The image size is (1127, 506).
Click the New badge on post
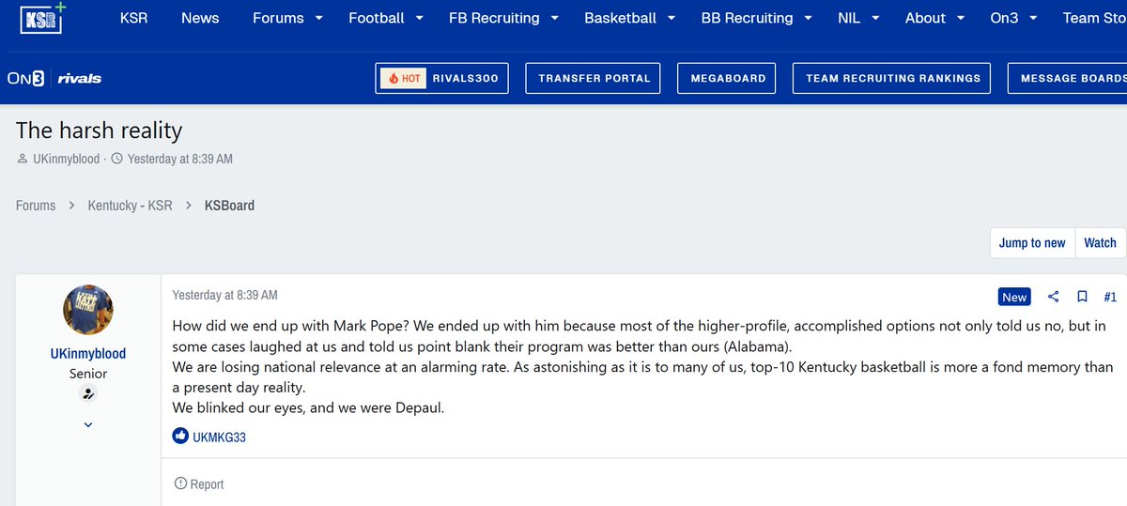[1014, 297]
